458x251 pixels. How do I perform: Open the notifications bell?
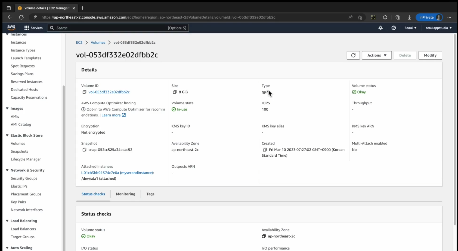[380, 28]
